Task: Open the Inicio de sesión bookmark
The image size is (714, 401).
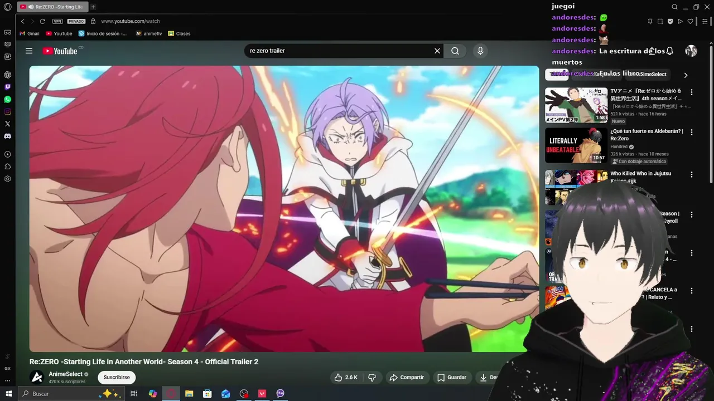Action: coord(103,33)
